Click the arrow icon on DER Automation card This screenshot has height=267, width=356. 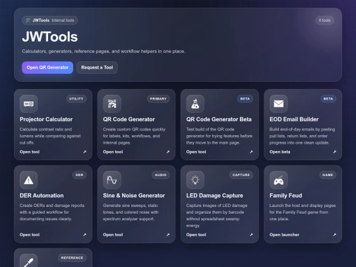pos(84,235)
